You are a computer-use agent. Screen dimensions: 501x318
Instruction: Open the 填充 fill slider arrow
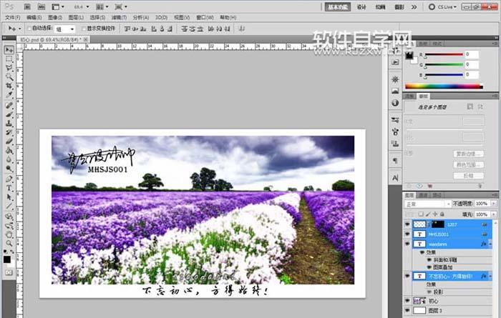[494, 214]
